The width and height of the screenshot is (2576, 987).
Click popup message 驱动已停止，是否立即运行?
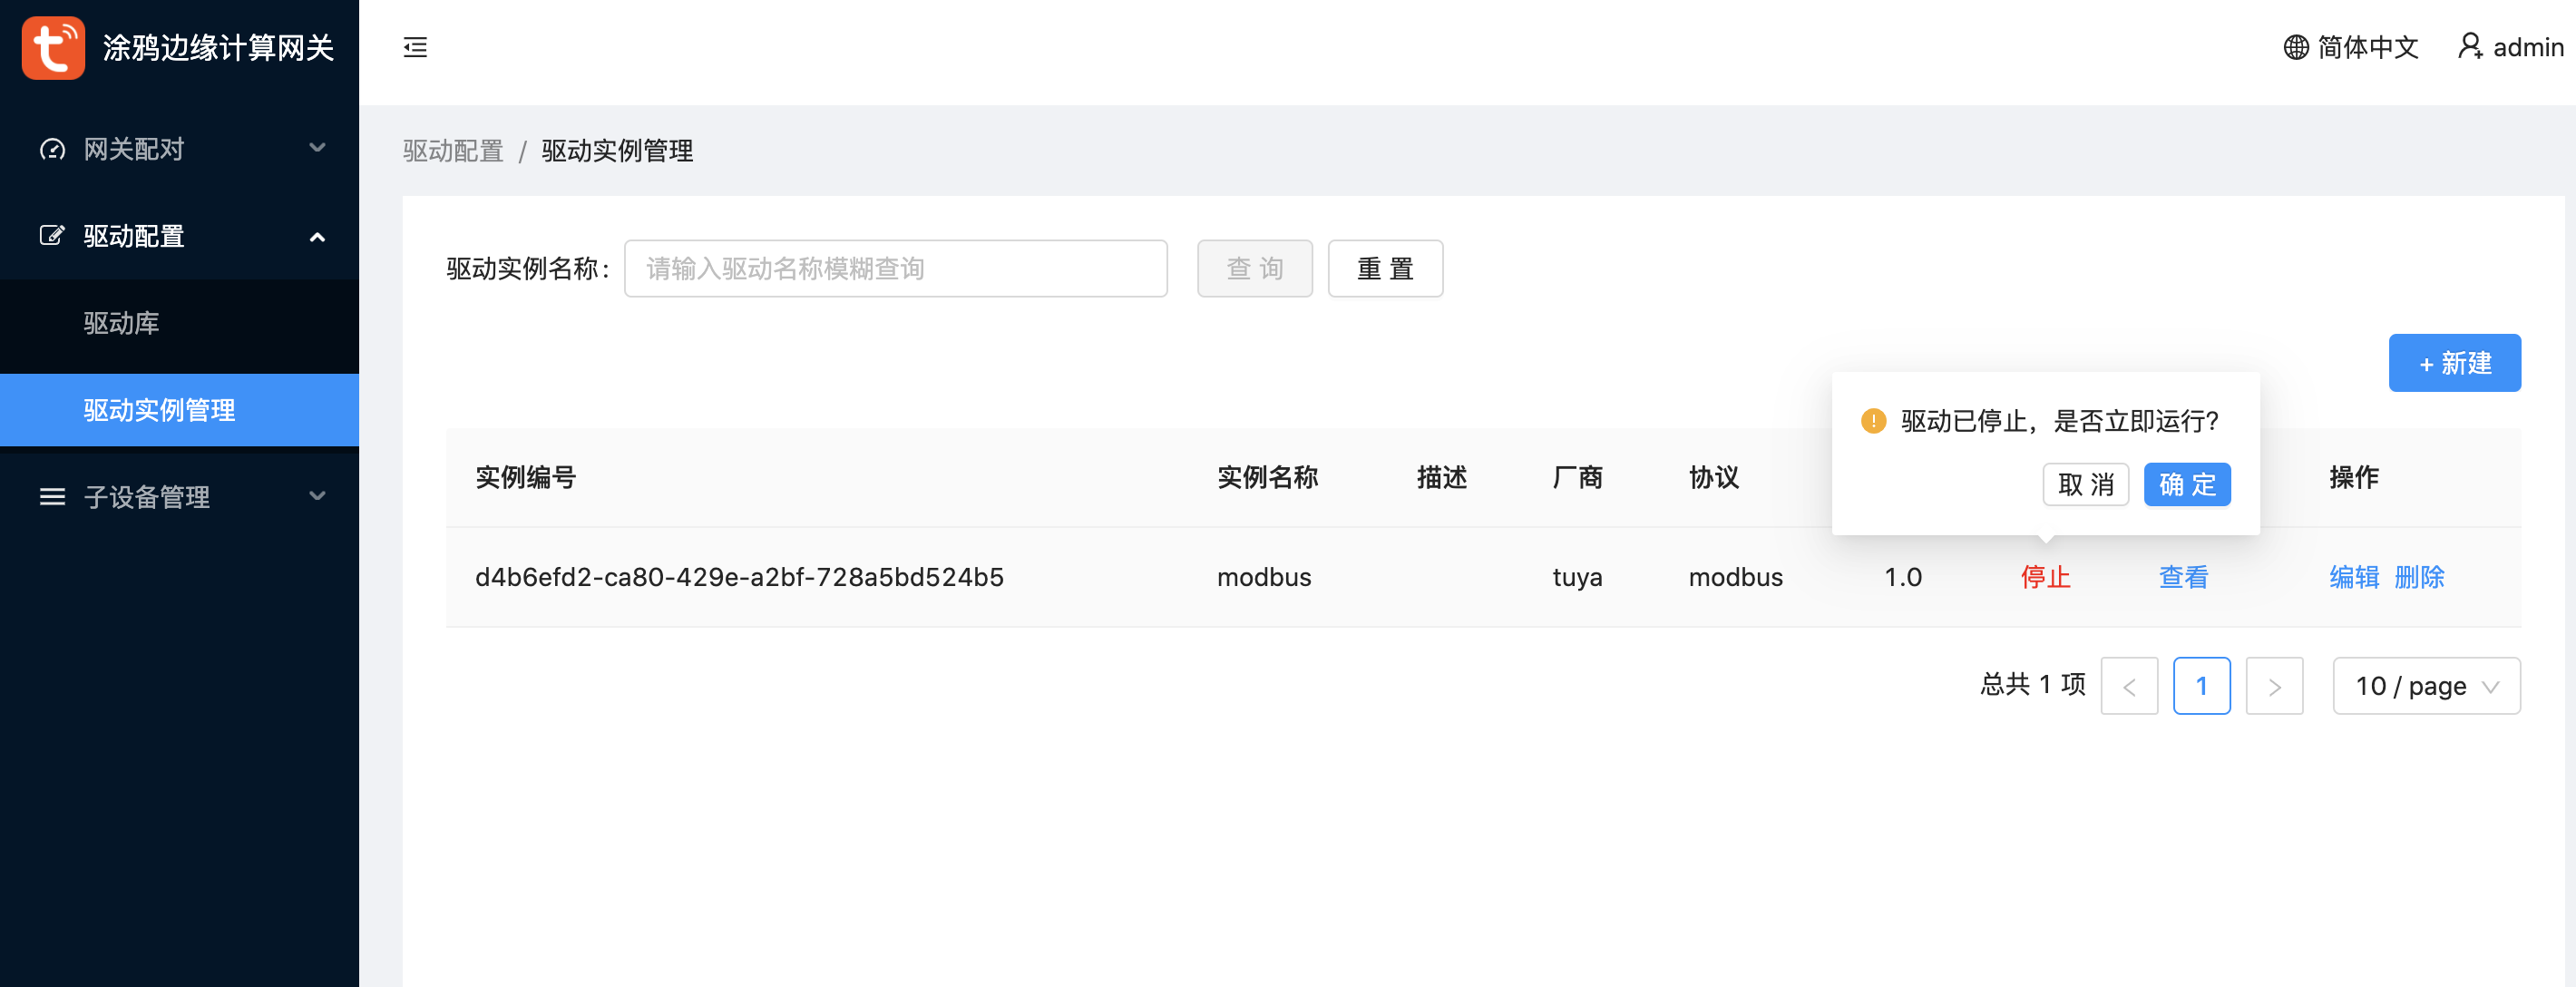[2059, 421]
